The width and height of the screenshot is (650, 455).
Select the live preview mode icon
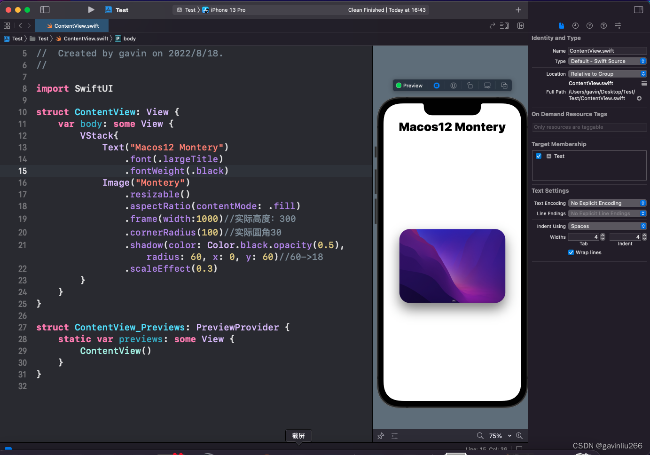click(x=437, y=86)
